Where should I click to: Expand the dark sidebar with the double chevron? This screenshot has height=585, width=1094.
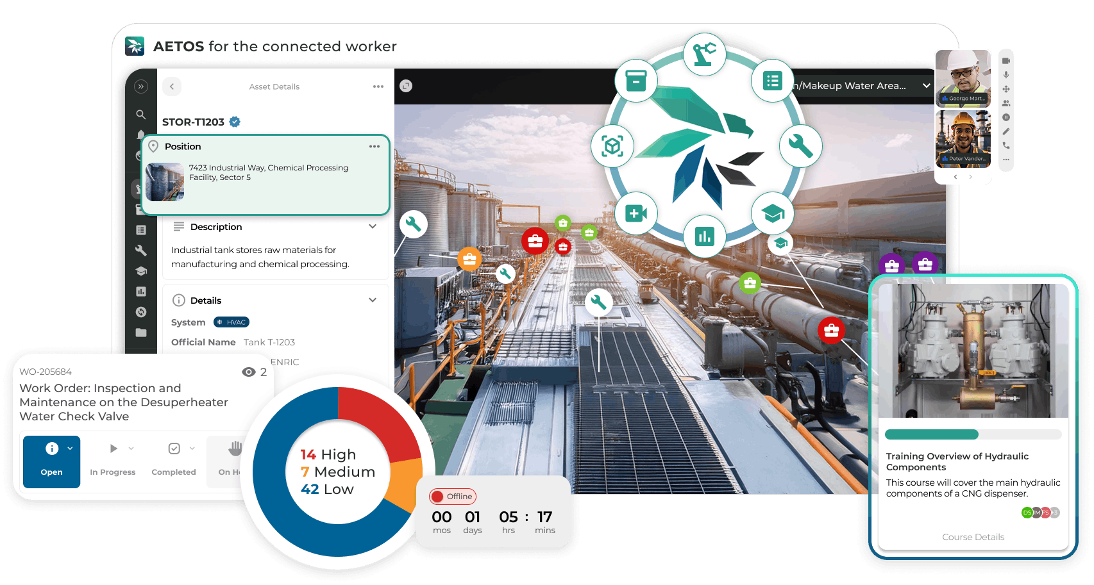pyautogui.click(x=141, y=87)
